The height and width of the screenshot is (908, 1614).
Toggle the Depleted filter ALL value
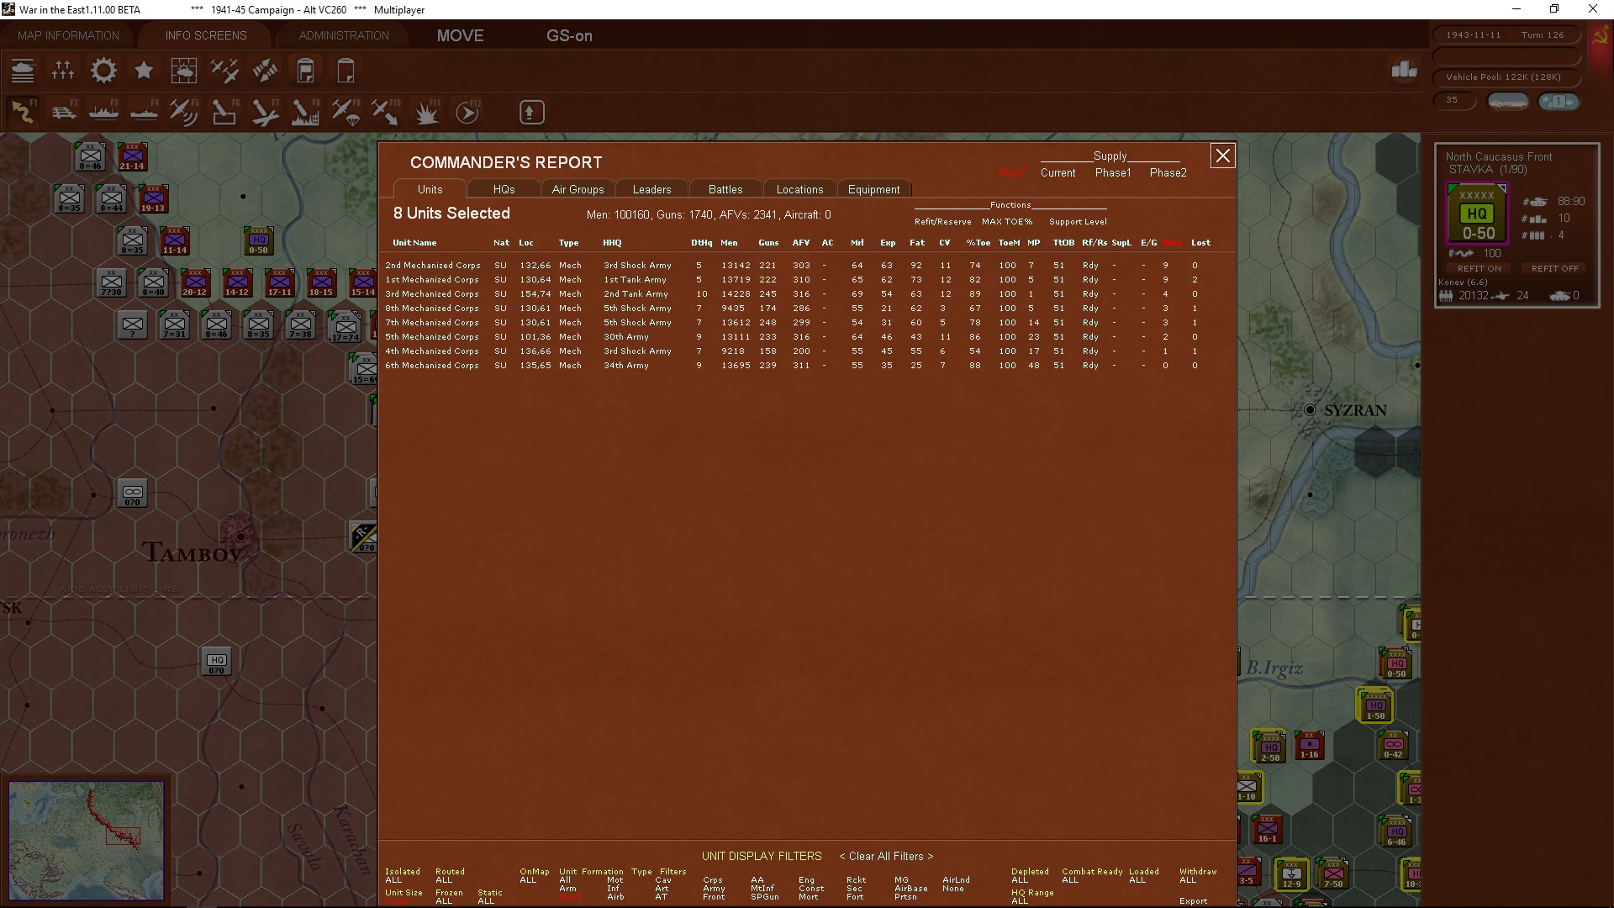click(x=1020, y=880)
